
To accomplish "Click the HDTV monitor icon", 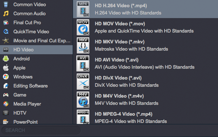I will (6, 113).
